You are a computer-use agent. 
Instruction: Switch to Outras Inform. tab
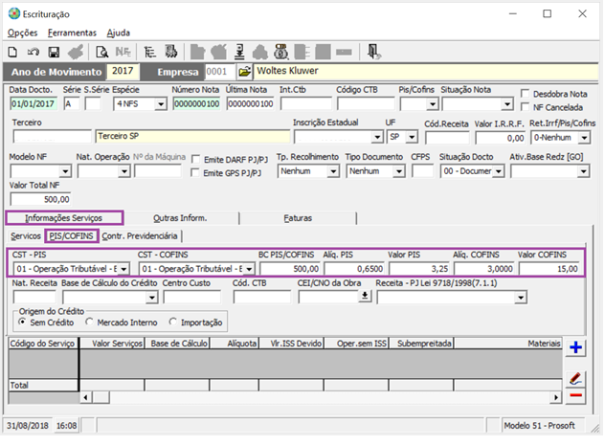(x=181, y=218)
